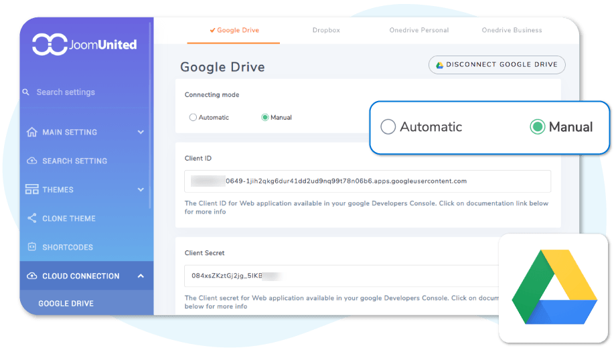Expand the Themes menu chevron
This screenshot has height=350, width=616.
[141, 190]
